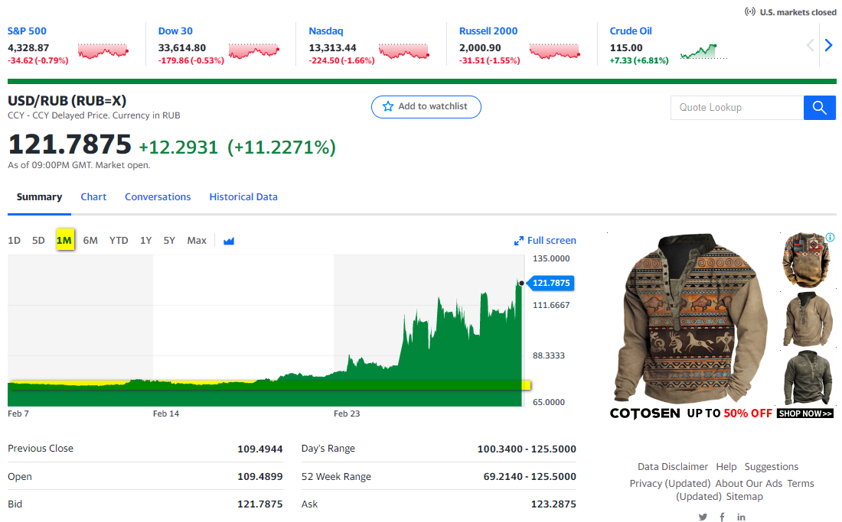This screenshot has width=842, height=522.
Task: Open the Privacy (Updated) link
Action: pyautogui.click(x=670, y=484)
